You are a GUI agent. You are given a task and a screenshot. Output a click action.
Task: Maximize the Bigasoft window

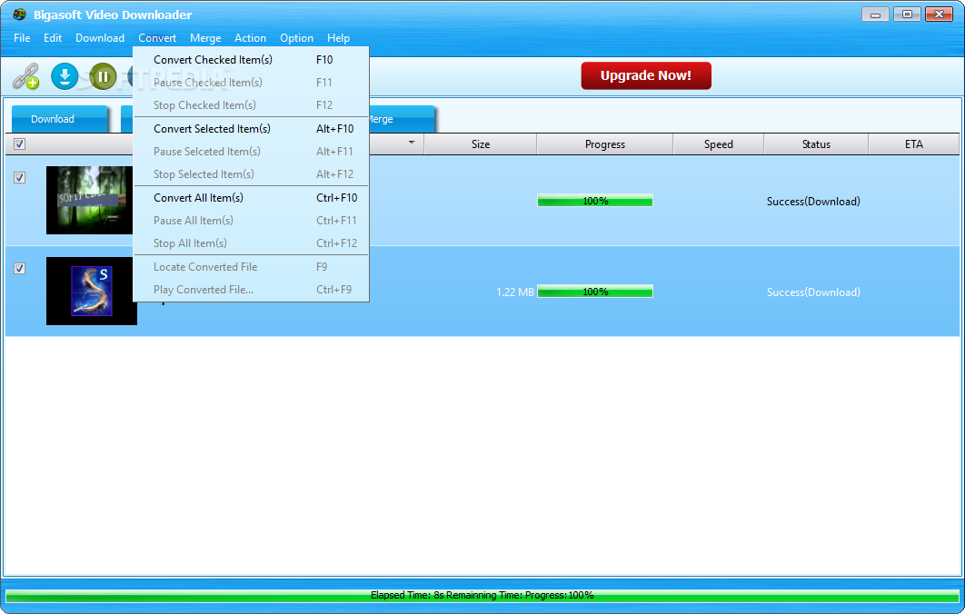pos(907,15)
